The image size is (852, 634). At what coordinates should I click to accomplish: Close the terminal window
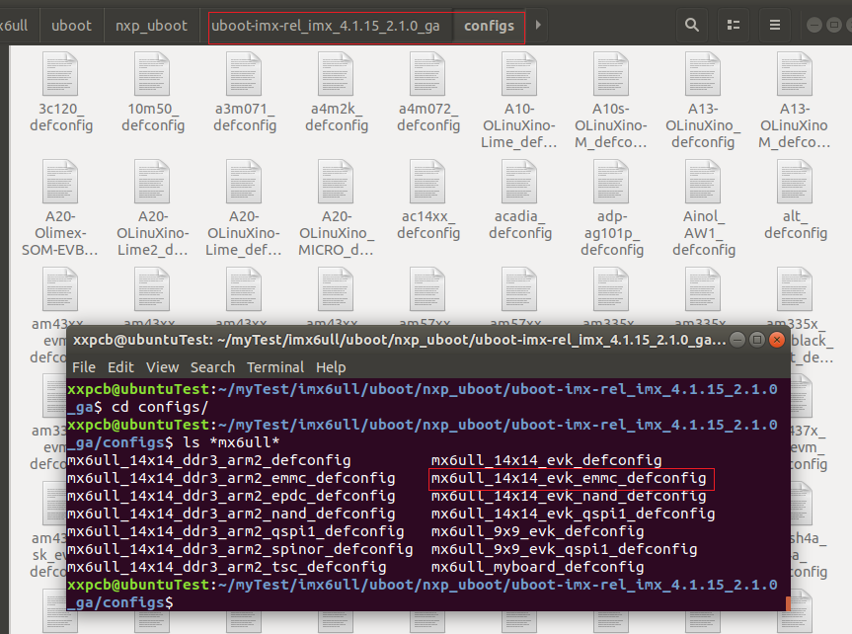(777, 340)
